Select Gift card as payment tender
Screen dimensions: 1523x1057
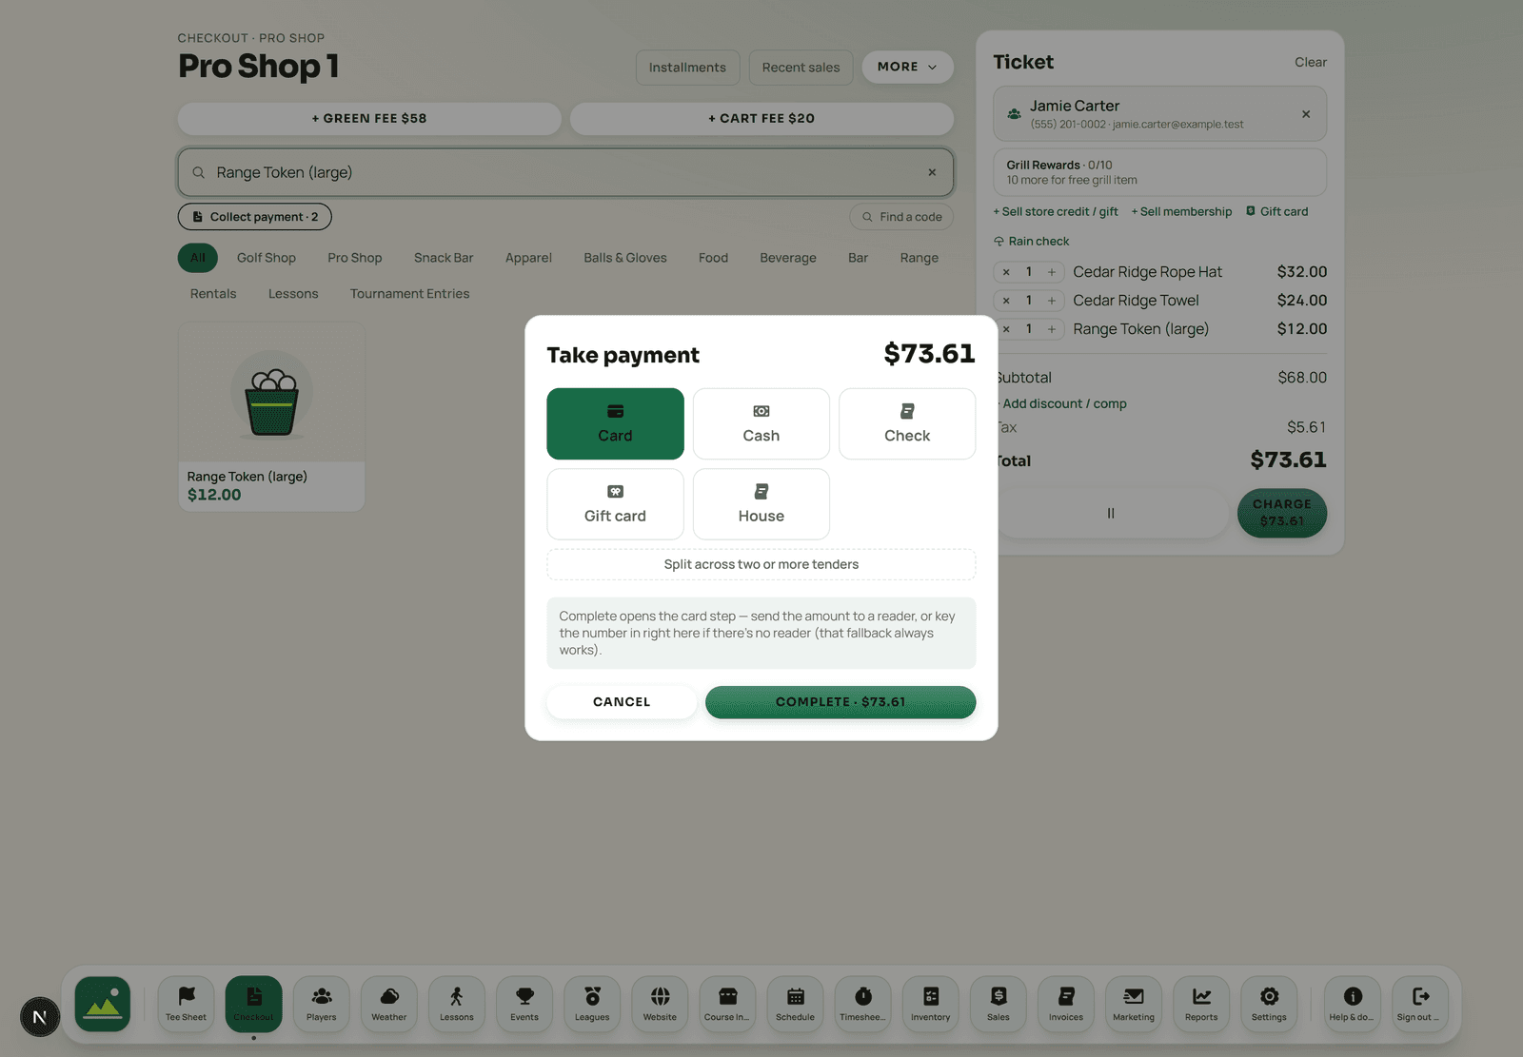click(615, 504)
